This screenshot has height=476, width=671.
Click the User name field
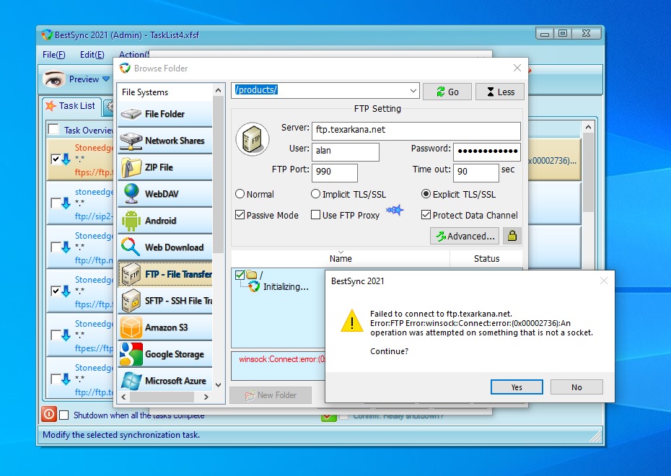tap(346, 151)
